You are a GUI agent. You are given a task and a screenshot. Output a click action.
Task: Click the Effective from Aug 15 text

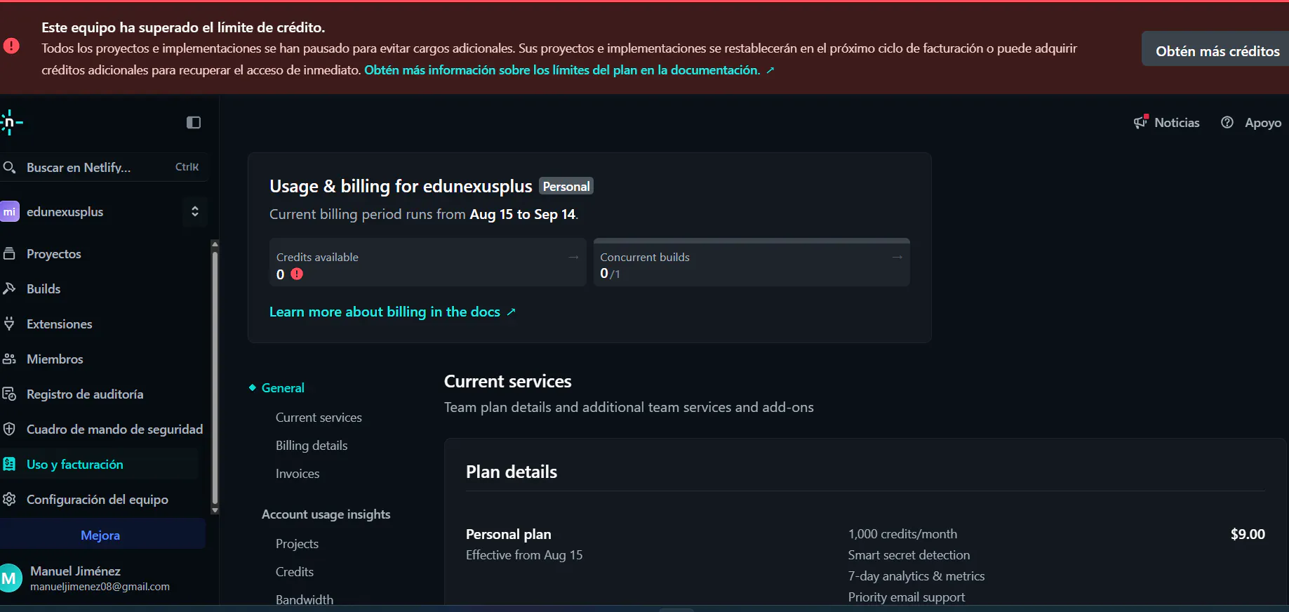pyautogui.click(x=524, y=555)
